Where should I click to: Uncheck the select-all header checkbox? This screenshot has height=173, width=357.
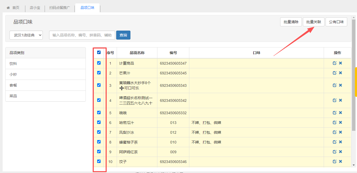tap(99, 52)
